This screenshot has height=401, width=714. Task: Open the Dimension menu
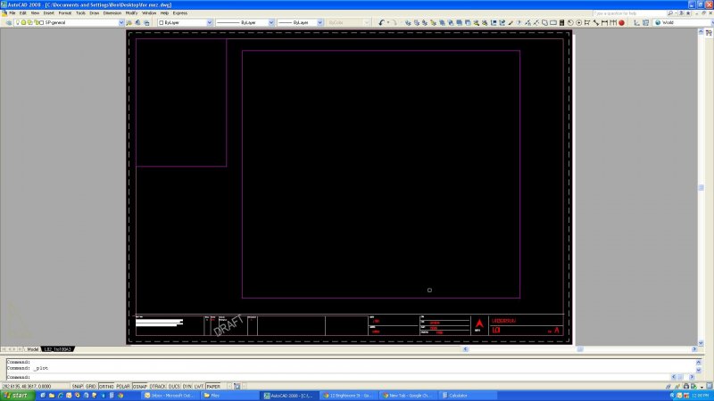click(112, 13)
